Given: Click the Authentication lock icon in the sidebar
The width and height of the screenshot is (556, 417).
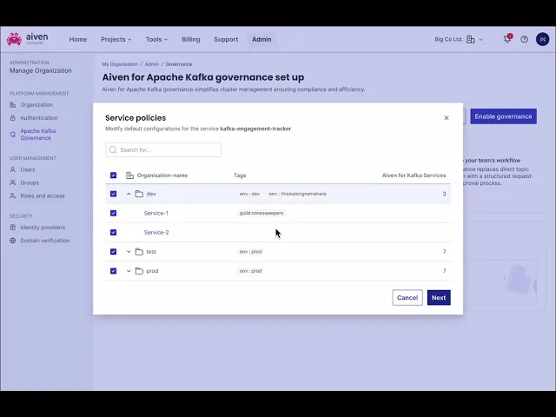Looking at the screenshot, I should pyautogui.click(x=13, y=118).
